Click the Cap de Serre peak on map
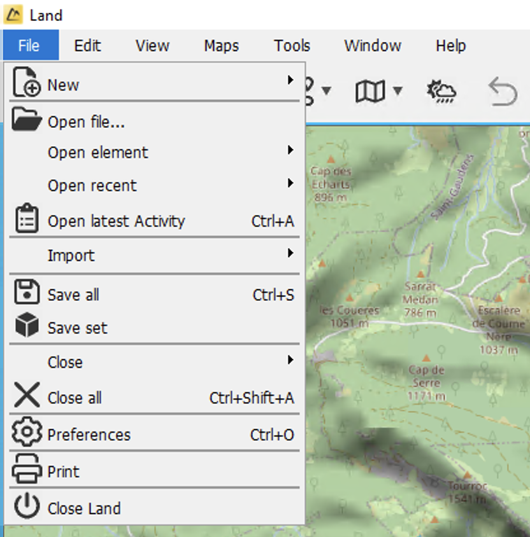The width and height of the screenshot is (530, 537). (426, 359)
